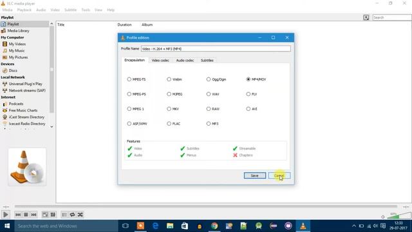Switch to the Audio codec tab

pos(185,61)
